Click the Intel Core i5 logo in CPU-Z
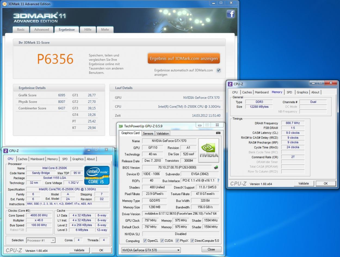This screenshot has height=257, width=340. point(97,175)
